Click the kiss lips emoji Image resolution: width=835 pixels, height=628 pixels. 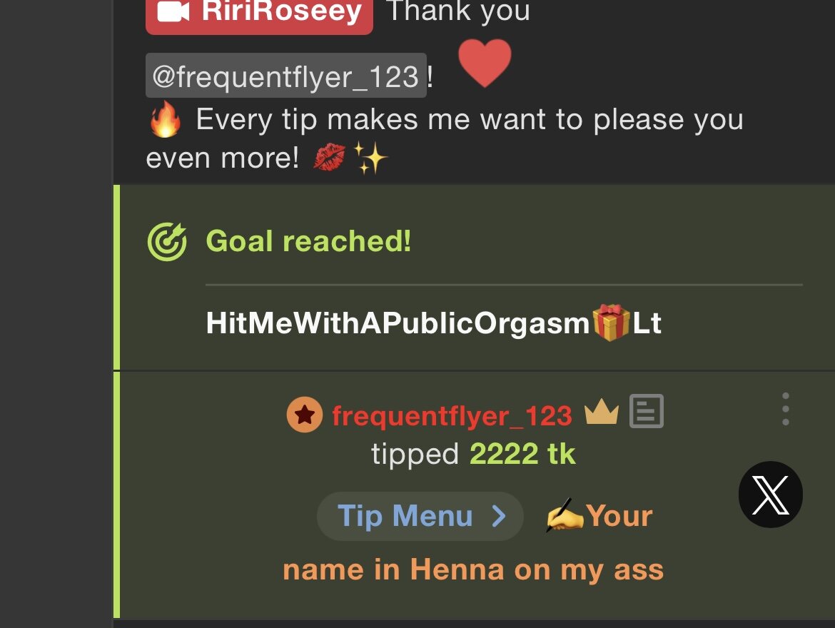click(x=329, y=157)
